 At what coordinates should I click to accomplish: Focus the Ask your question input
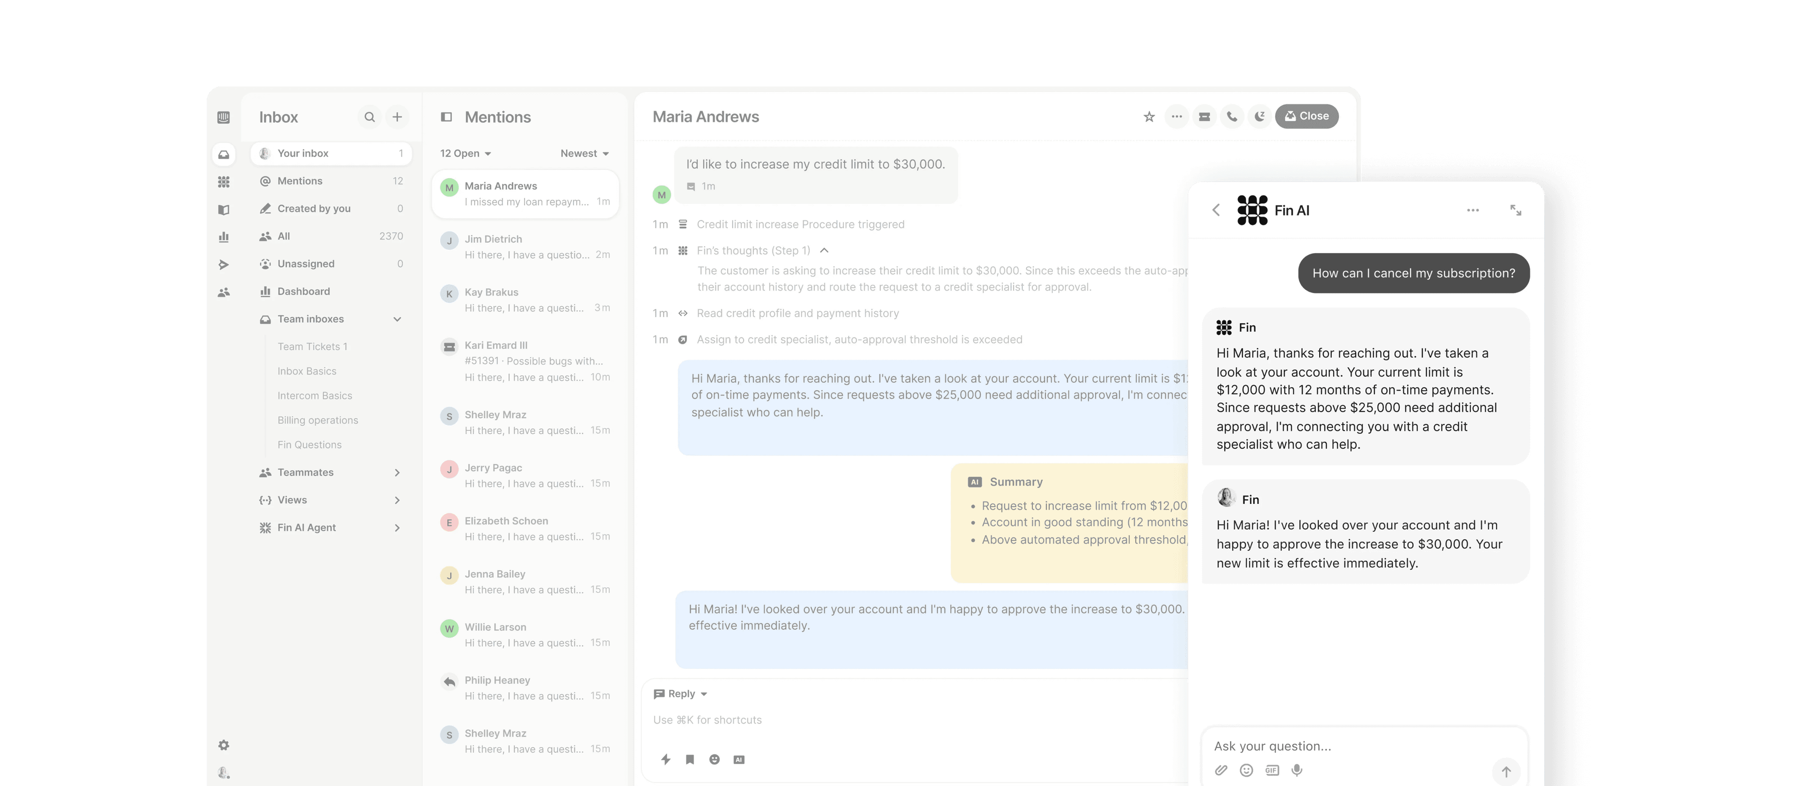(1364, 746)
